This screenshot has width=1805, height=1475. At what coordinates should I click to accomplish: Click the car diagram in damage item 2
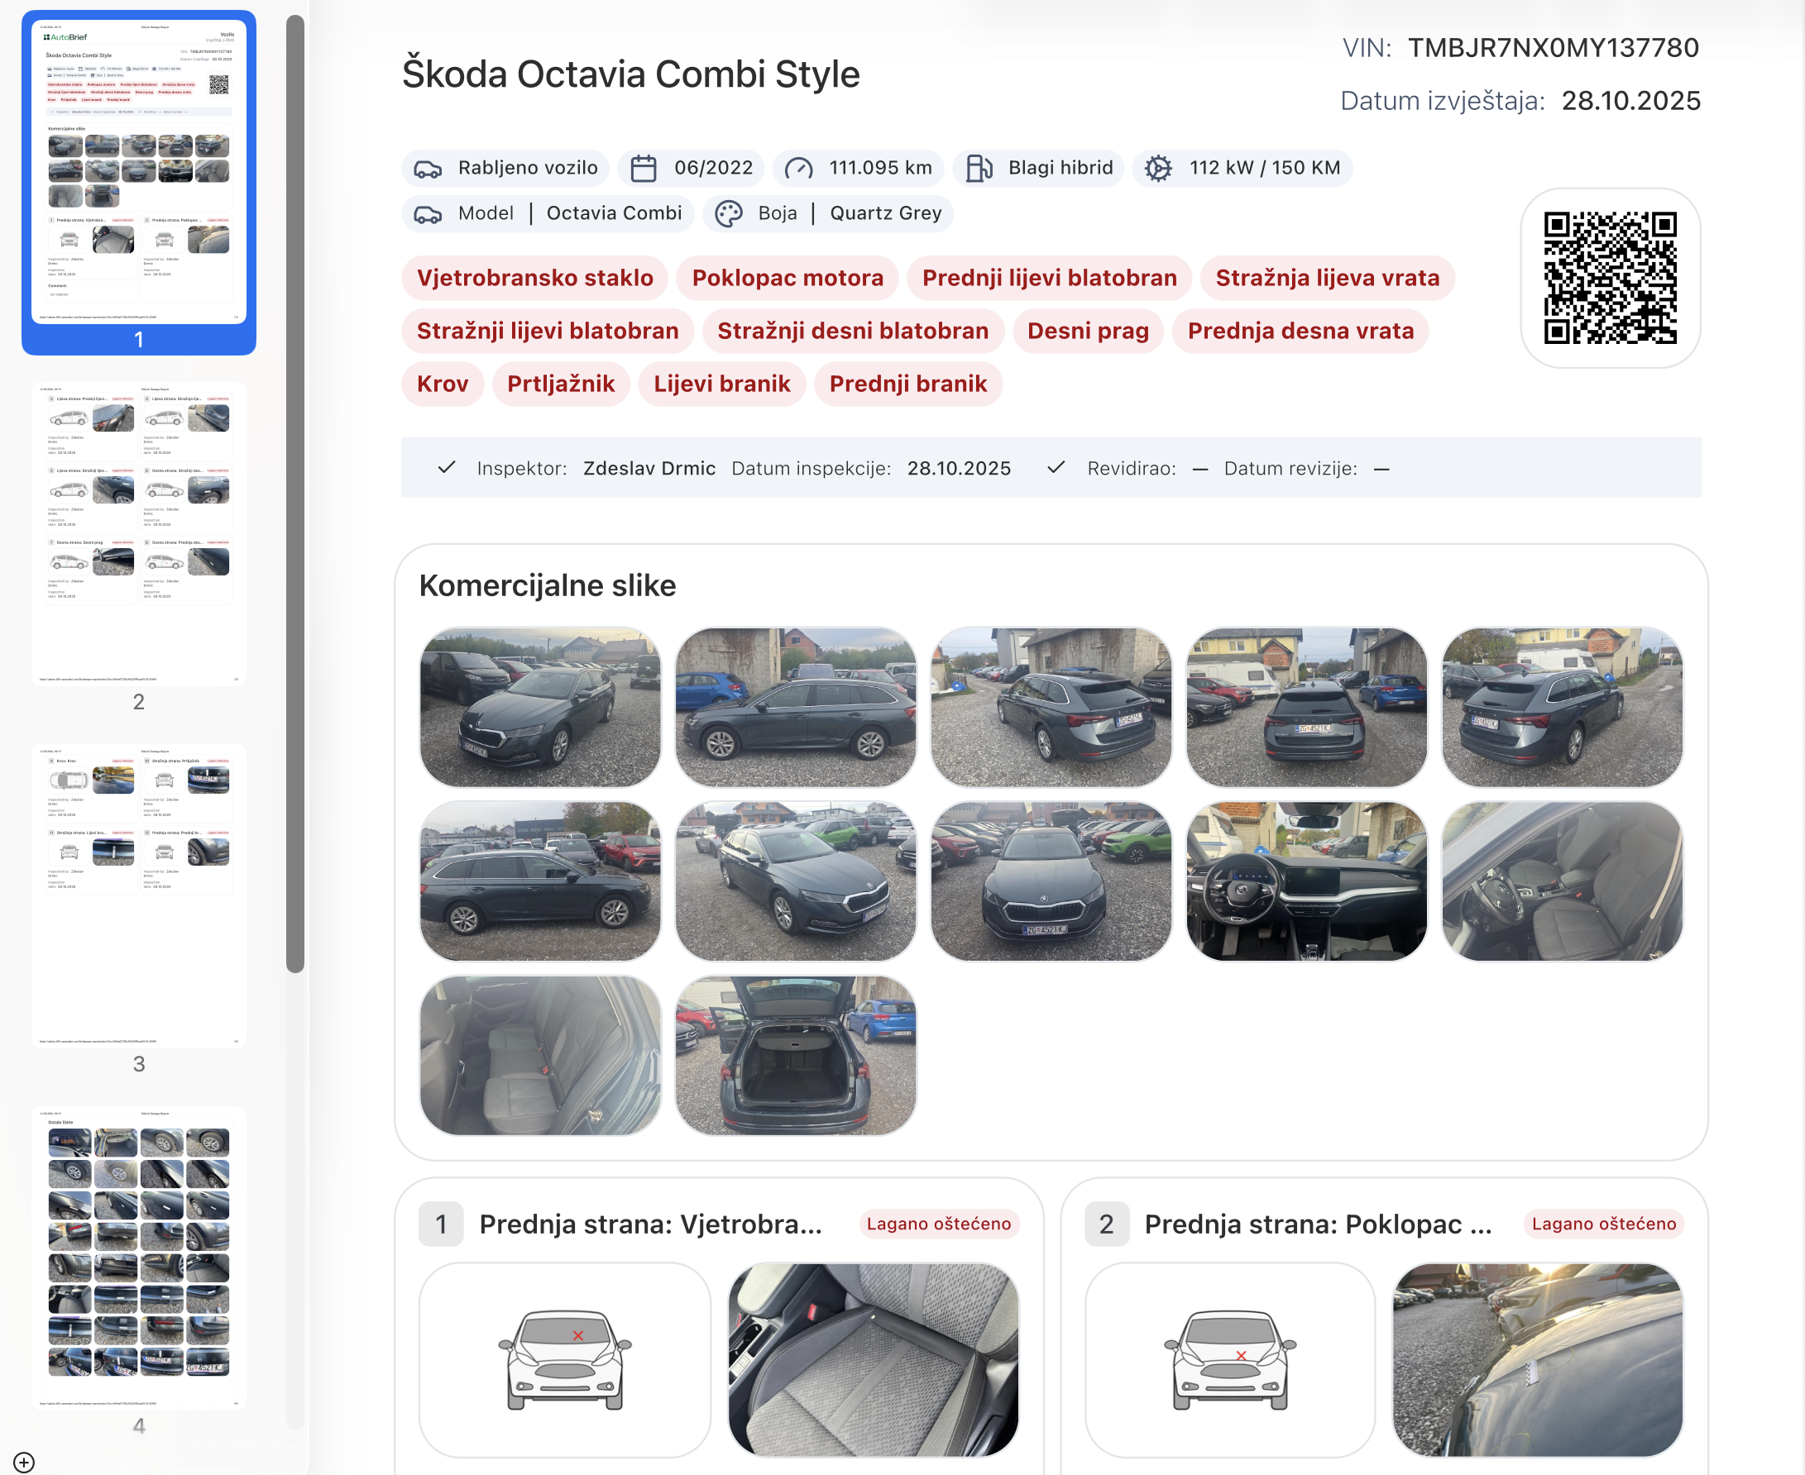click(1229, 1359)
